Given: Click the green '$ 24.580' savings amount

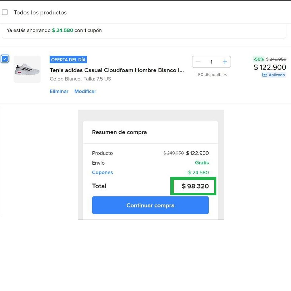Looking at the screenshot, I should click(x=62, y=30).
